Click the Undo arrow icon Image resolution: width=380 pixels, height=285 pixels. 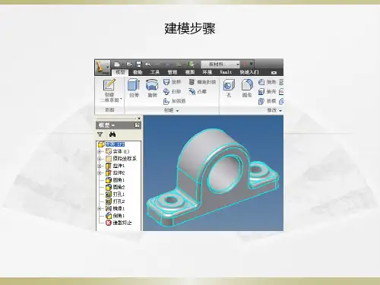point(148,64)
